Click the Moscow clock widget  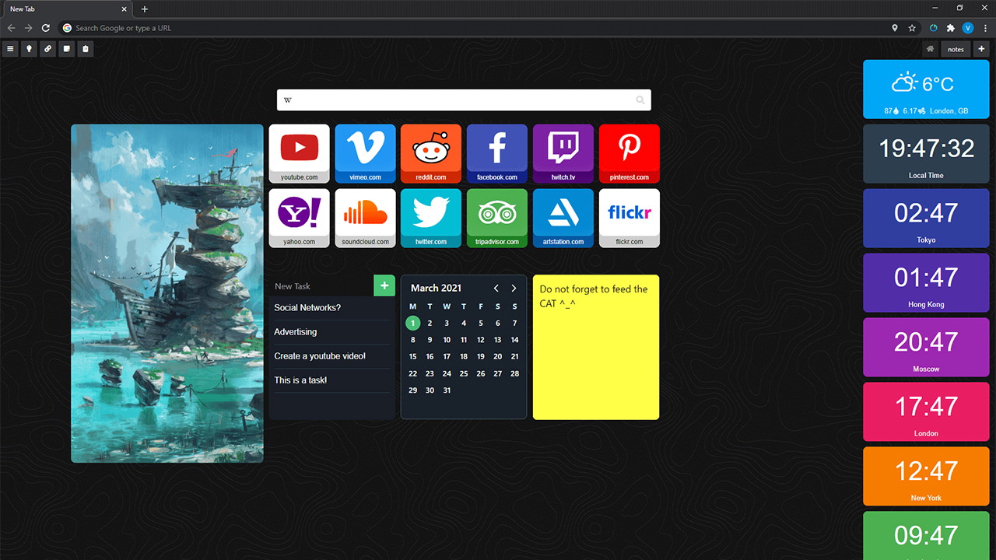926,348
